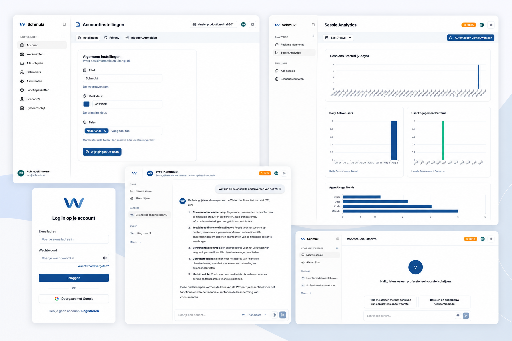Switch to the Instellingen tab
This screenshot has height=341, width=512.
point(88,38)
